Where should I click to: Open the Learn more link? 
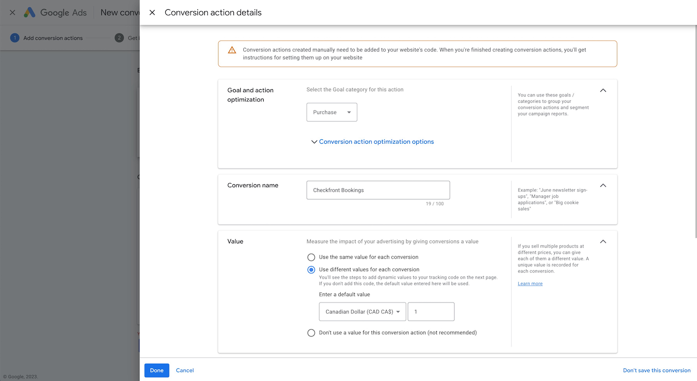tap(530, 284)
